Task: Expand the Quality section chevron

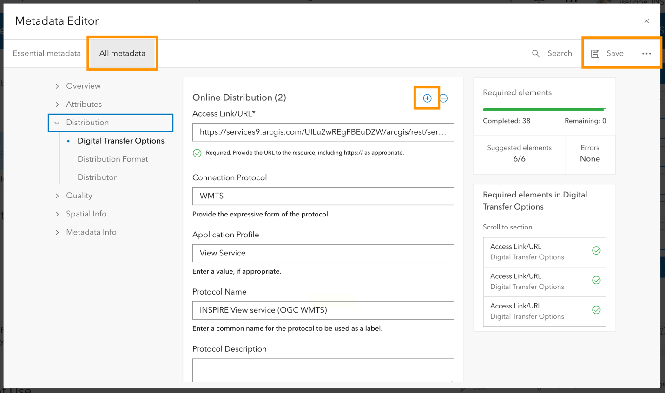Action: [x=57, y=196]
